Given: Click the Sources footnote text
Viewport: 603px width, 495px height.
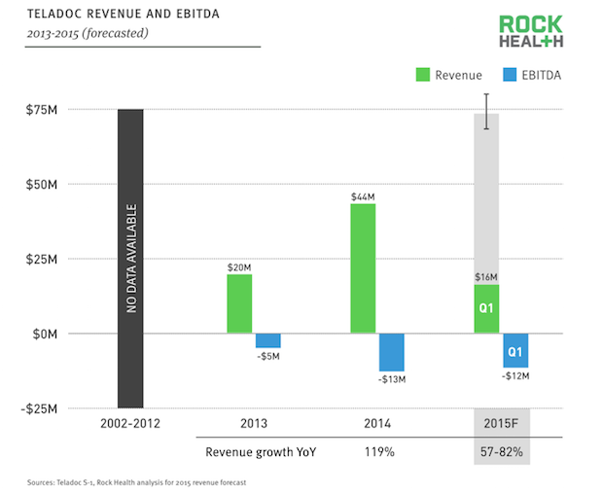Looking at the screenshot, I should click(x=136, y=482).
